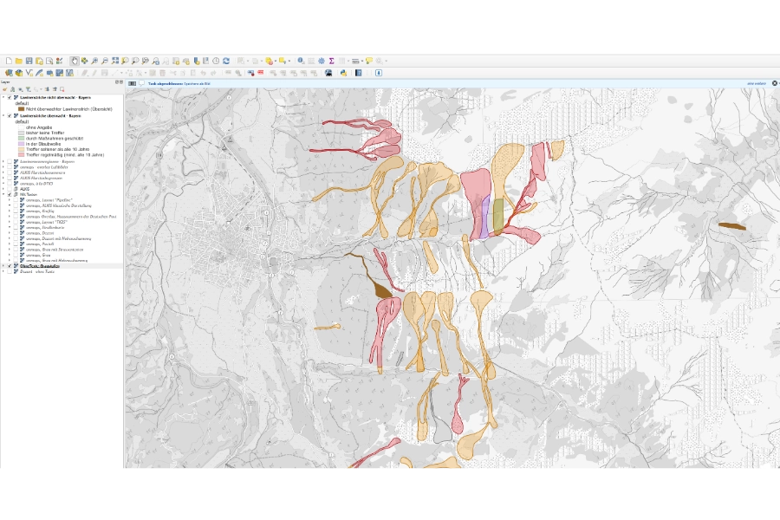
Task: Close the Task abgeschlossen message bar
Action: pos(775,83)
